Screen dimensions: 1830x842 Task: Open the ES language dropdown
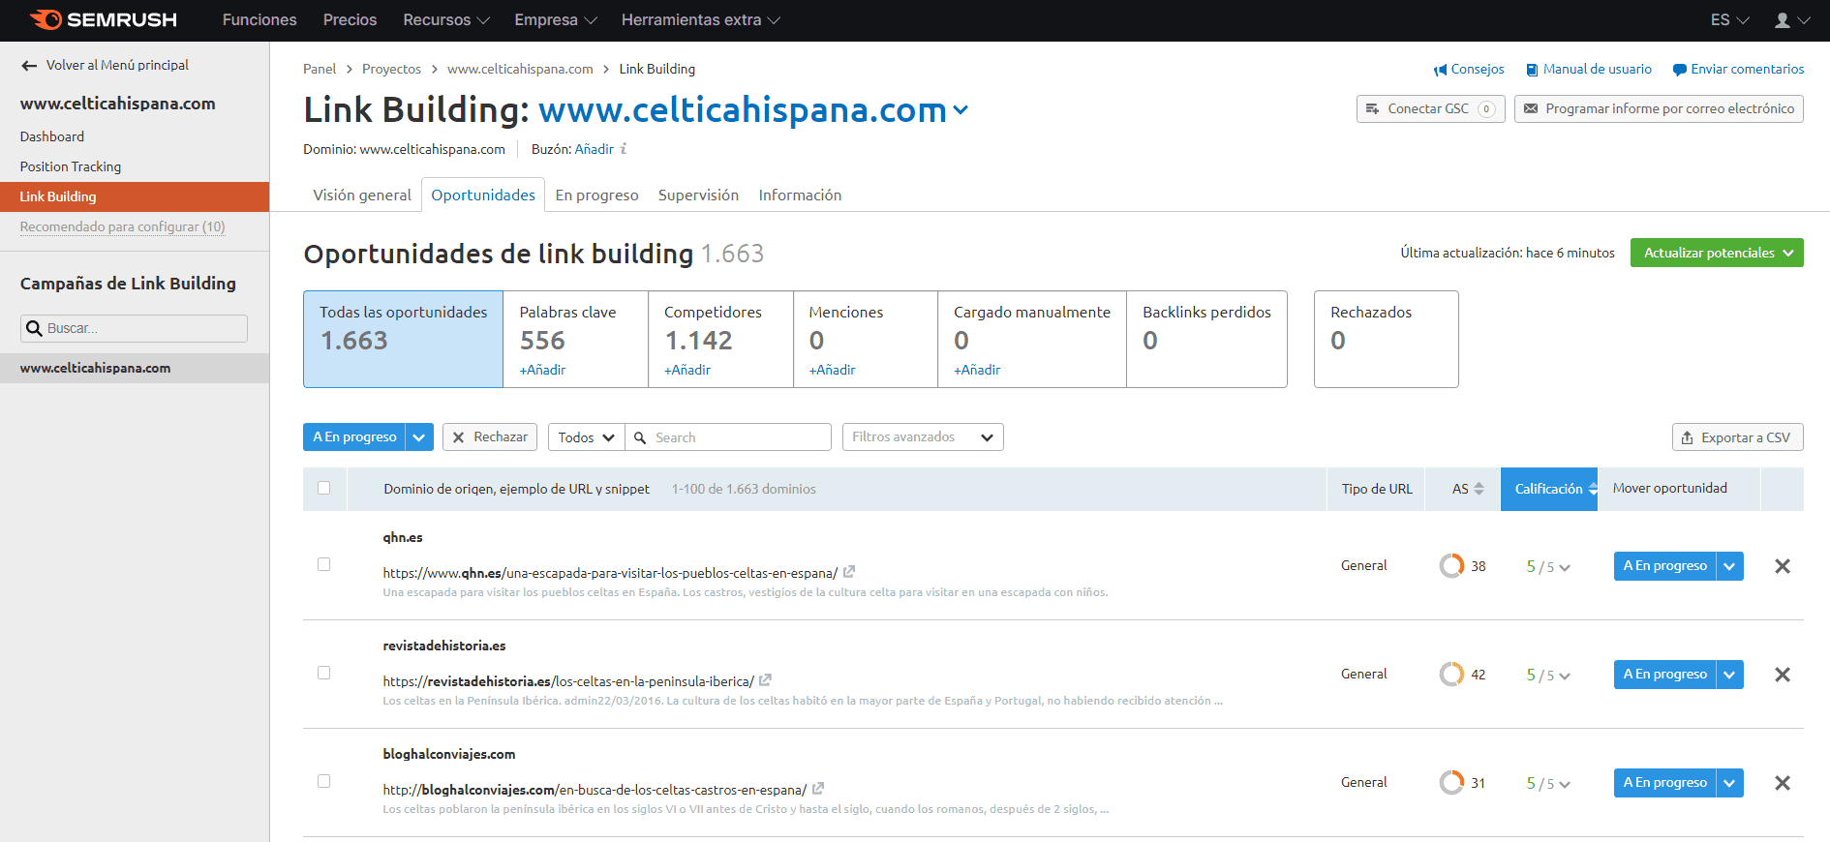tap(1730, 20)
